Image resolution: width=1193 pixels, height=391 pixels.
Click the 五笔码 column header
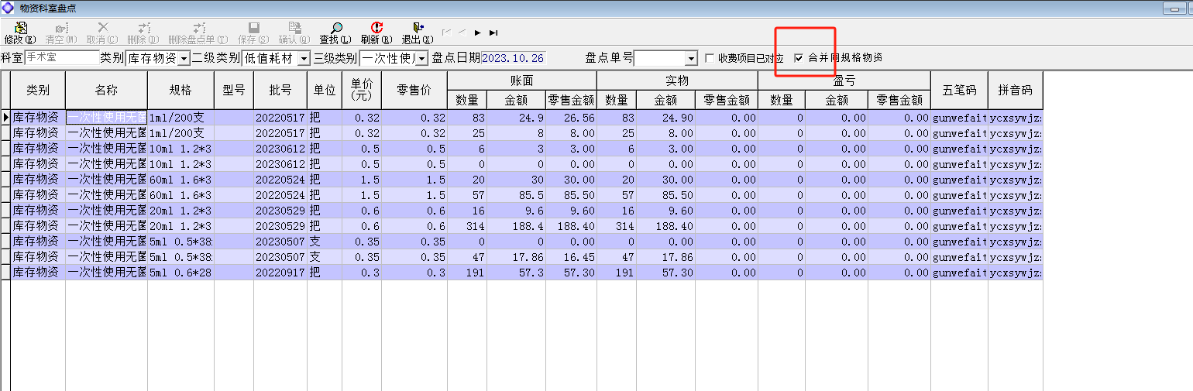click(959, 90)
